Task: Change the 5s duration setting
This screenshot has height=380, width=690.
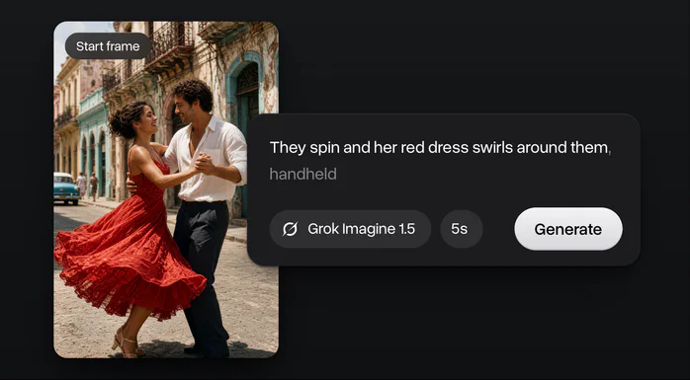Action: tap(462, 229)
